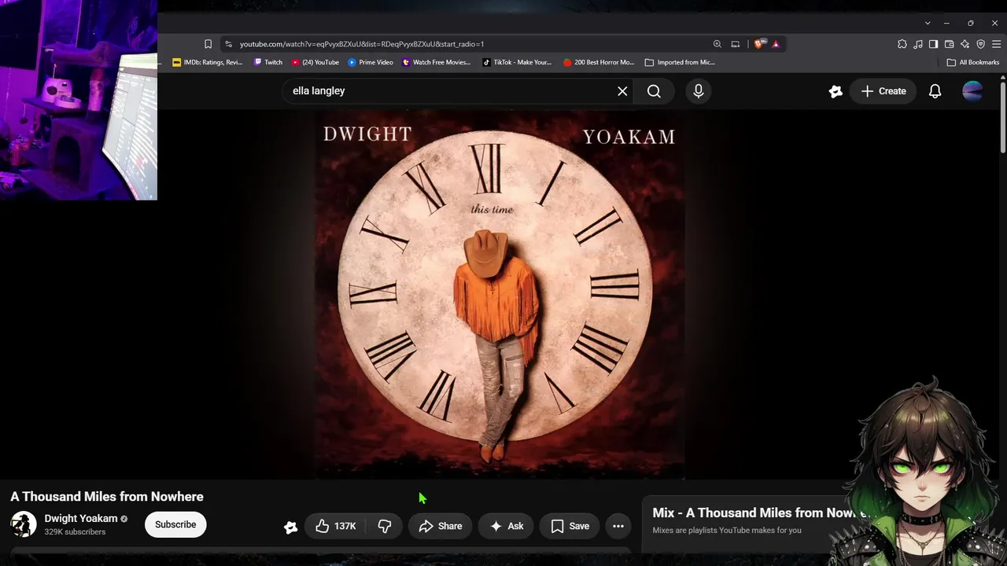Open the TikTok bookmark
Screen dimensions: 1007x566
click(x=518, y=62)
